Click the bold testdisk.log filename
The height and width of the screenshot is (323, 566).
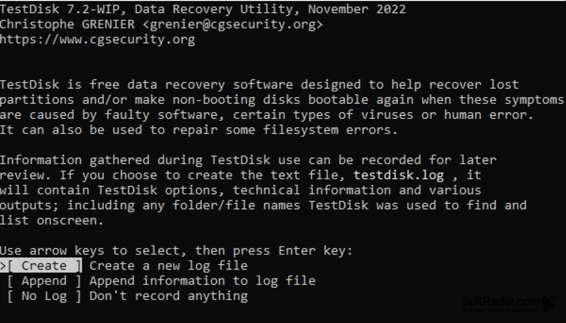pos(398,175)
